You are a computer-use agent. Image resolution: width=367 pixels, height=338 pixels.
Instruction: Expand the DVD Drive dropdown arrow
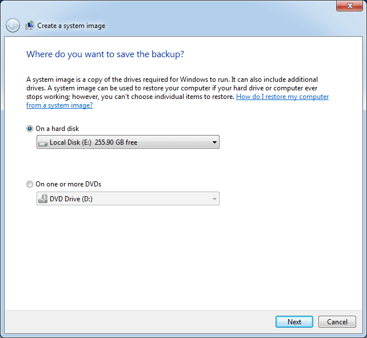click(214, 199)
